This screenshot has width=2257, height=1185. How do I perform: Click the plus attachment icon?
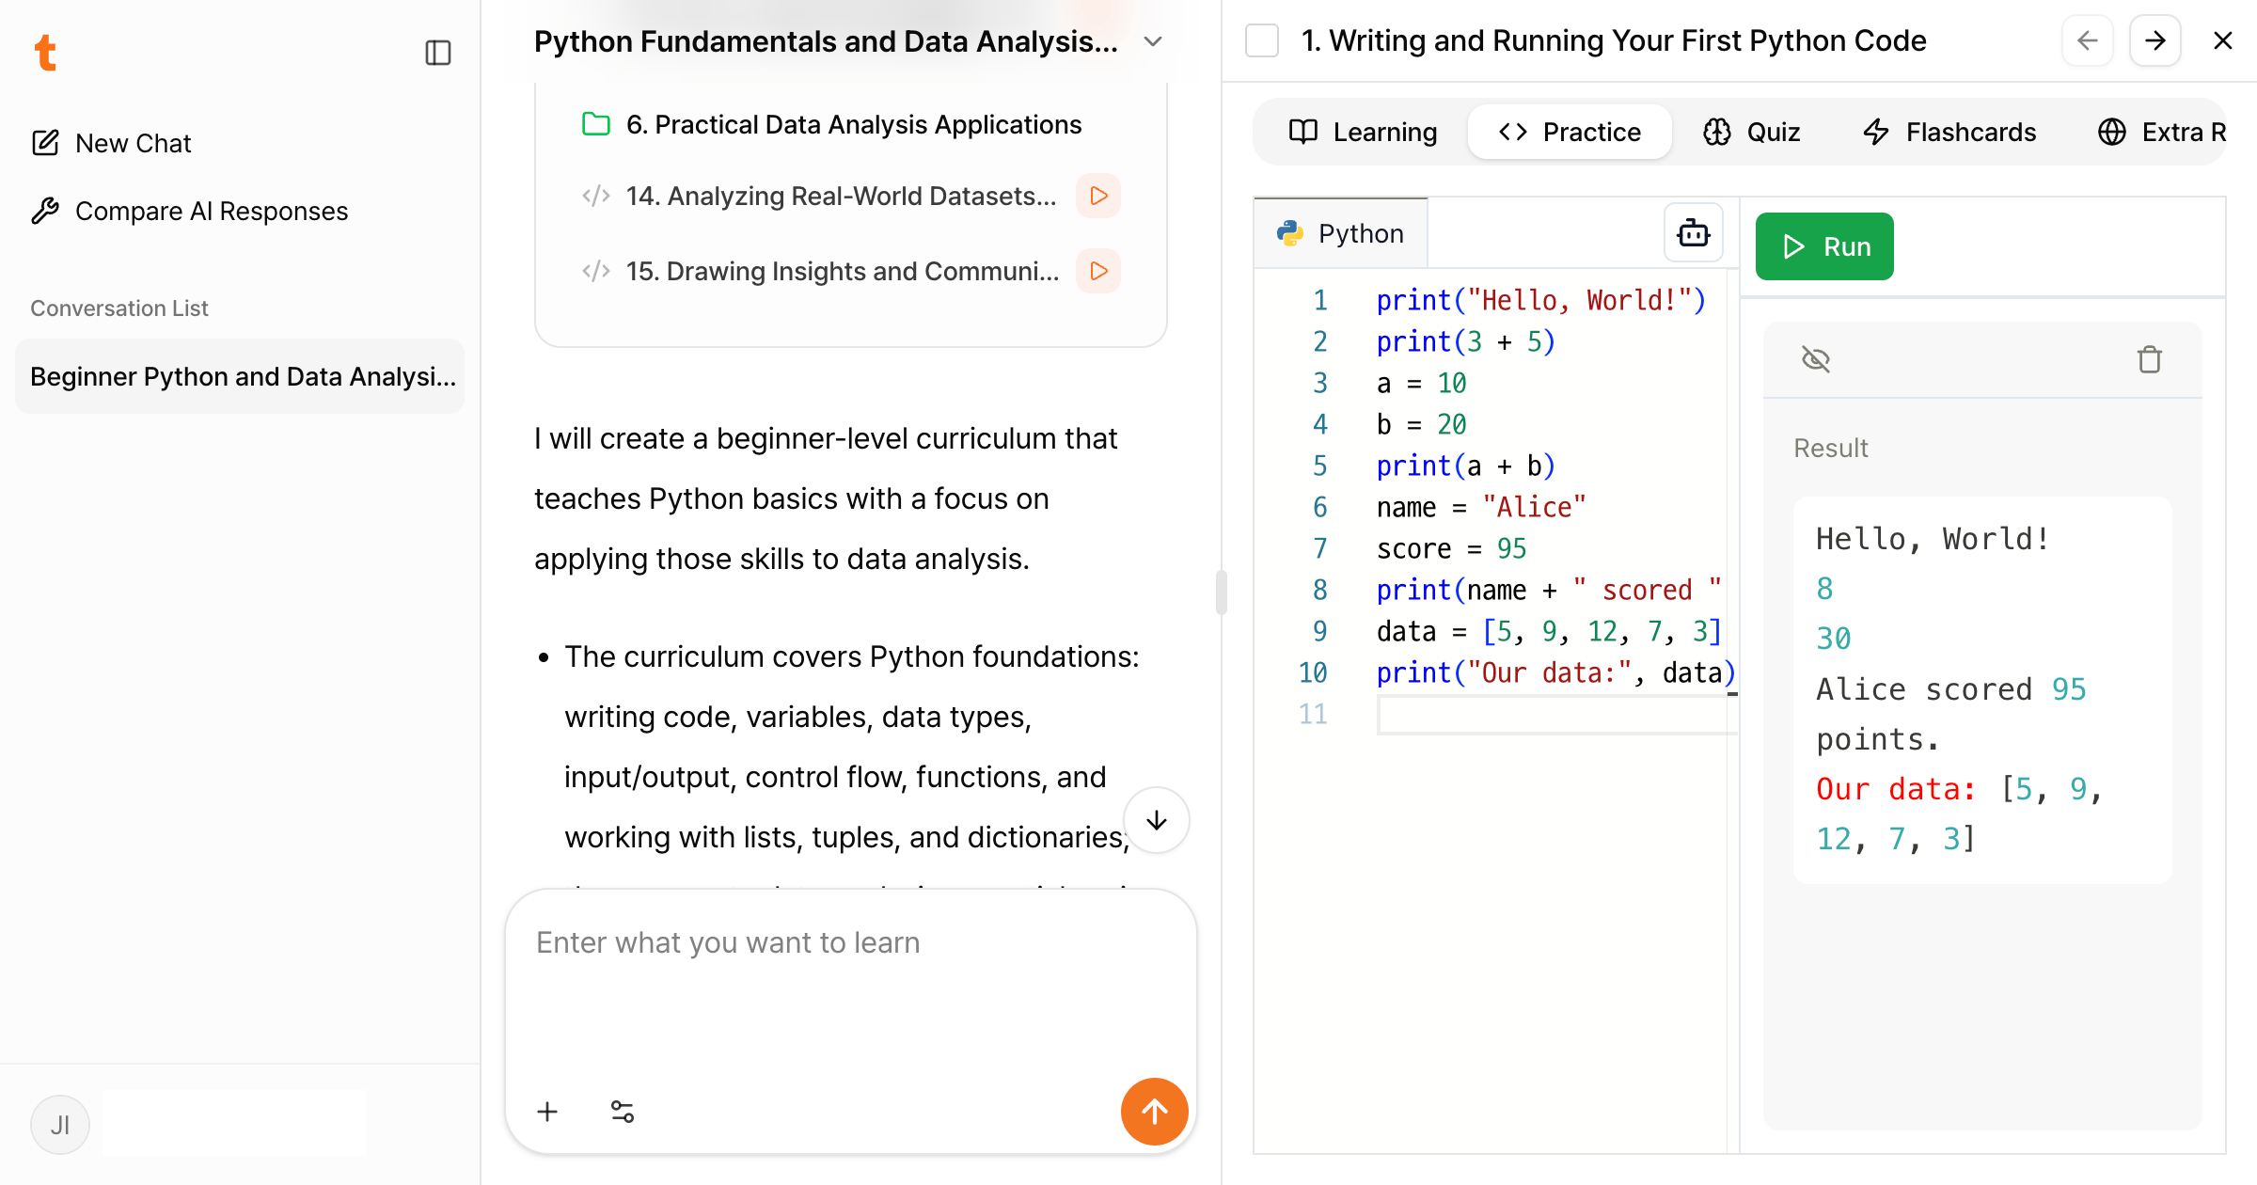click(x=547, y=1112)
